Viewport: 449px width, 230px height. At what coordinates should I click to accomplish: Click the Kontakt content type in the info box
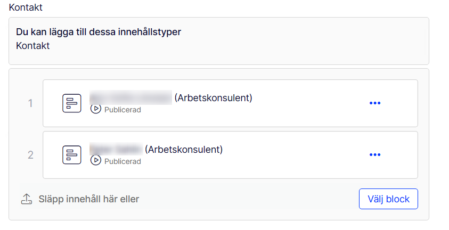[33, 46]
